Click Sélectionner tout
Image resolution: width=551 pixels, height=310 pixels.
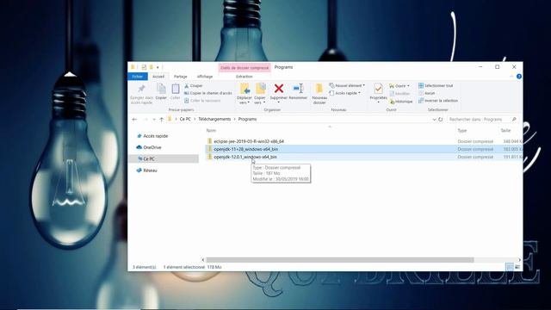click(x=436, y=85)
